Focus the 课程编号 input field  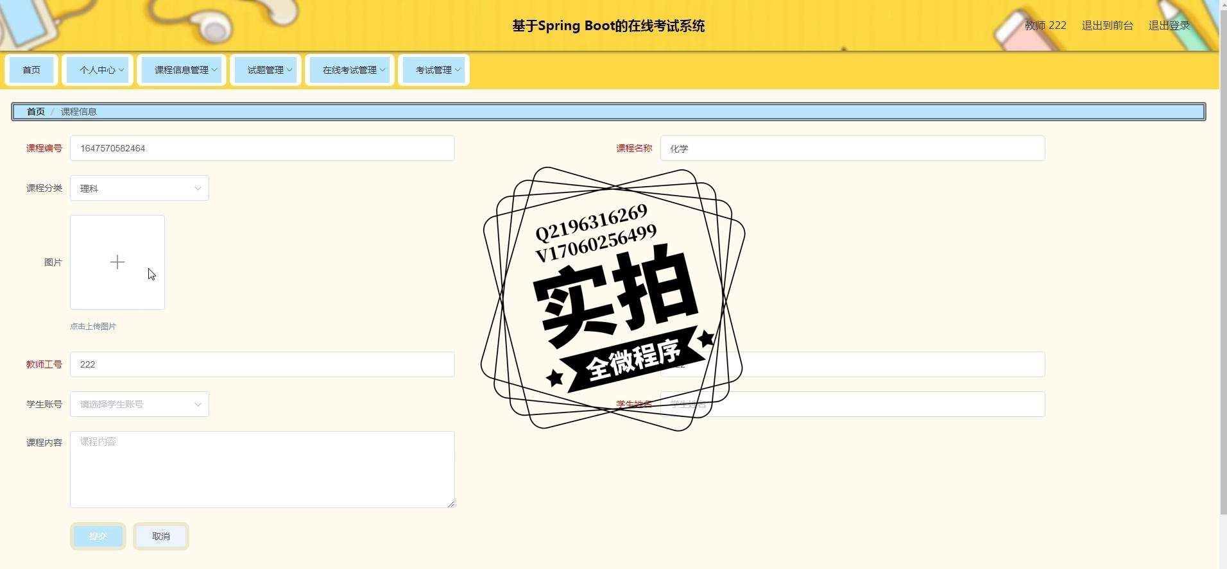click(262, 148)
